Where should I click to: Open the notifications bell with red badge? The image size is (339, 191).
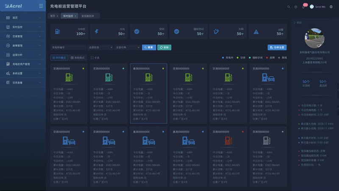pos(303,7)
